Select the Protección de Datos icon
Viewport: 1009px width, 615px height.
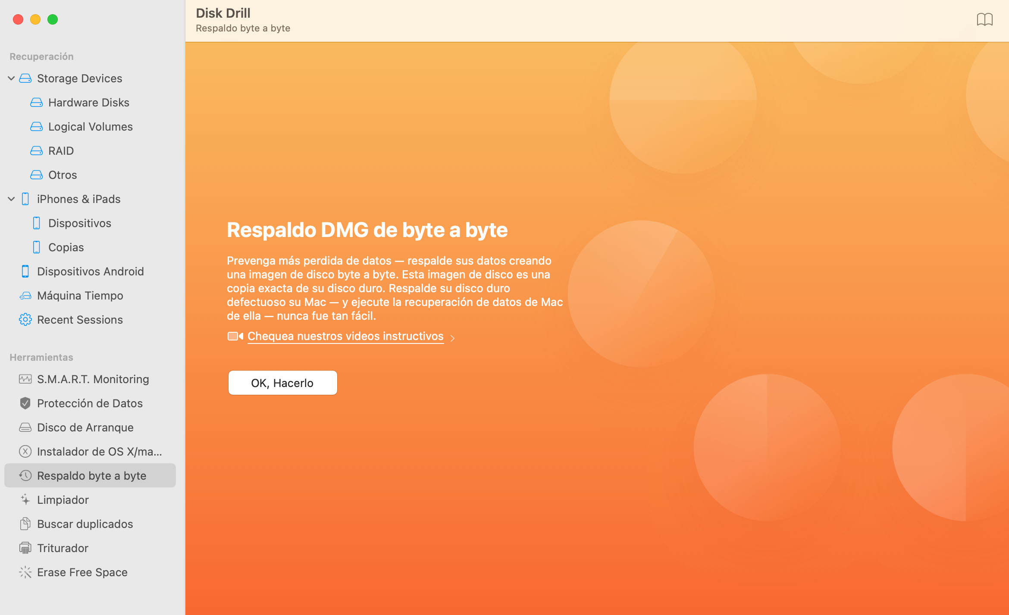coord(25,403)
